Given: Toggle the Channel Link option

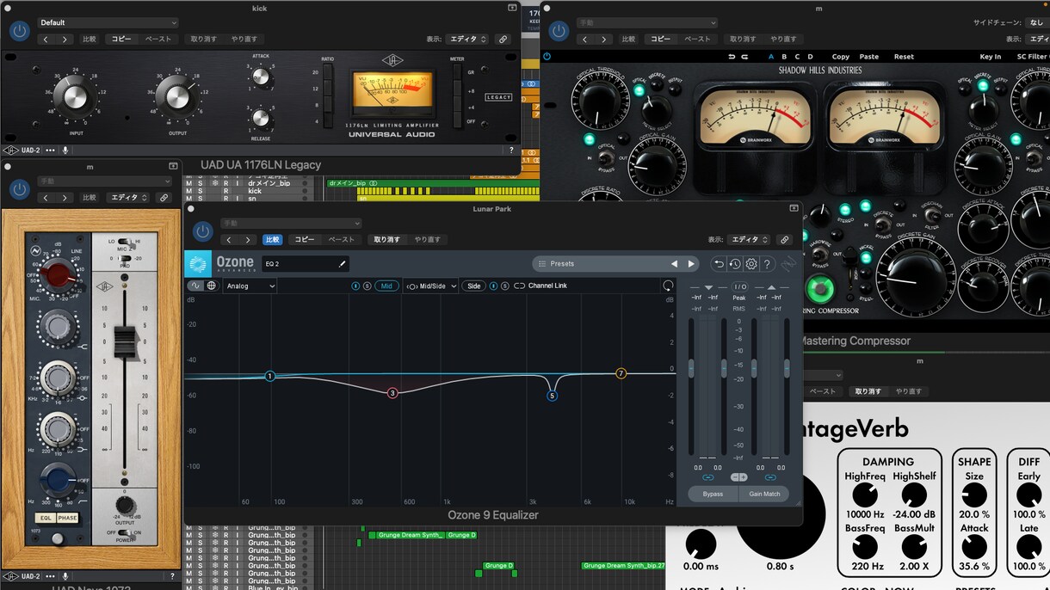Looking at the screenshot, I should click(540, 286).
